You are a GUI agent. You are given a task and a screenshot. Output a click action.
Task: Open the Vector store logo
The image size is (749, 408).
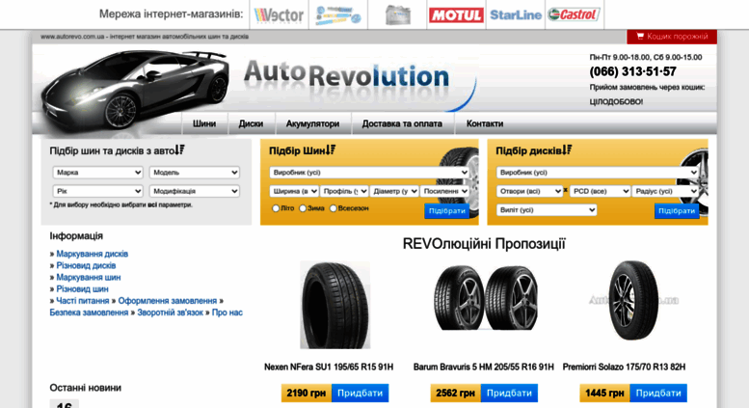[x=279, y=14]
